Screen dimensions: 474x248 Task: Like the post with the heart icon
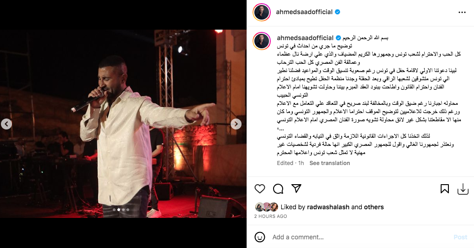point(260,189)
